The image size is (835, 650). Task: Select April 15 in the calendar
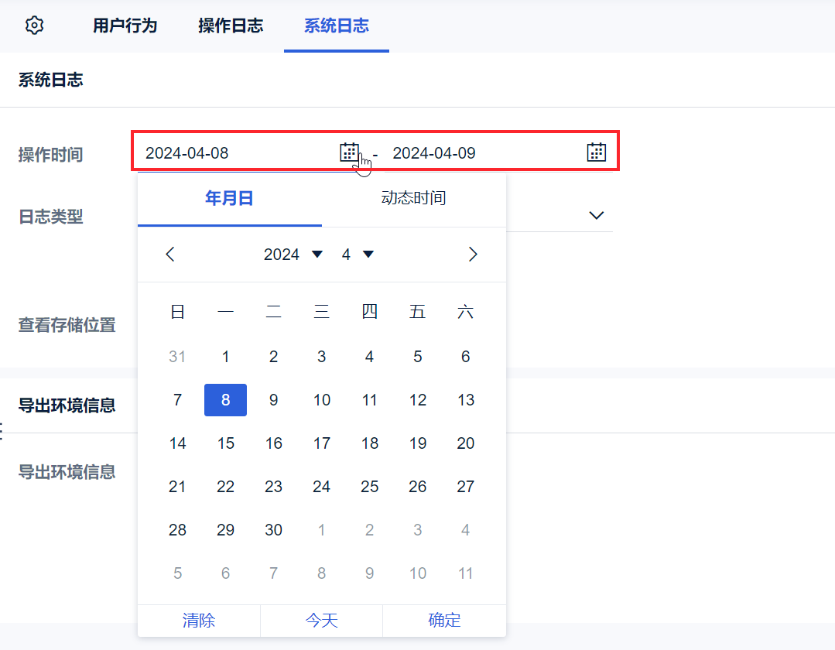[225, 443]
